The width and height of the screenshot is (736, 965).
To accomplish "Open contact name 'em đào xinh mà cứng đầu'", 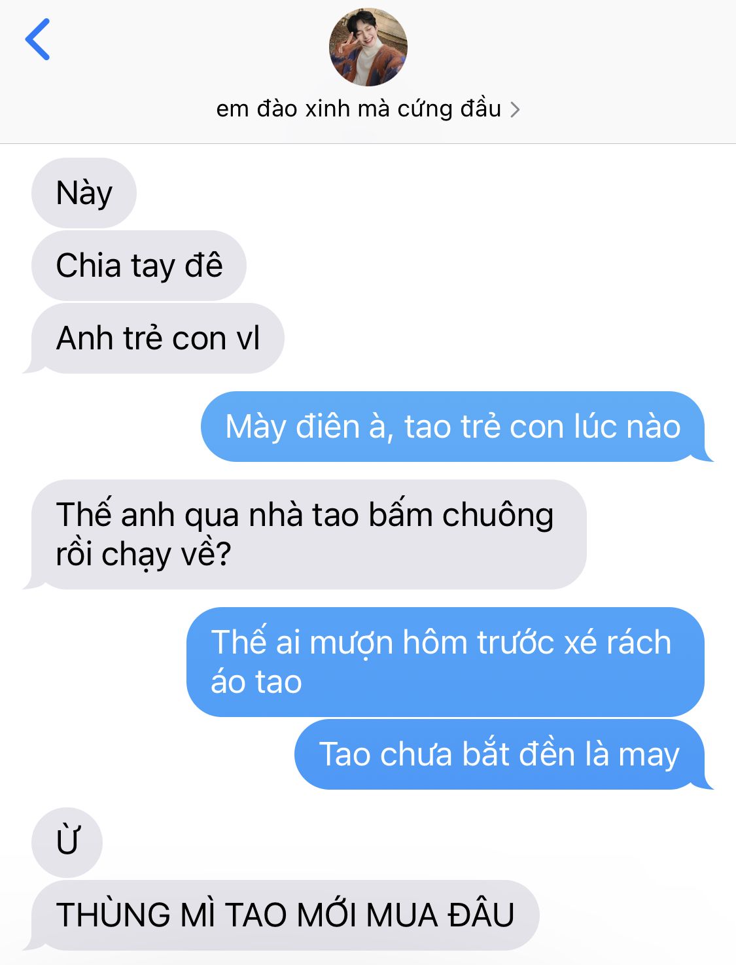I will point(359,109).
